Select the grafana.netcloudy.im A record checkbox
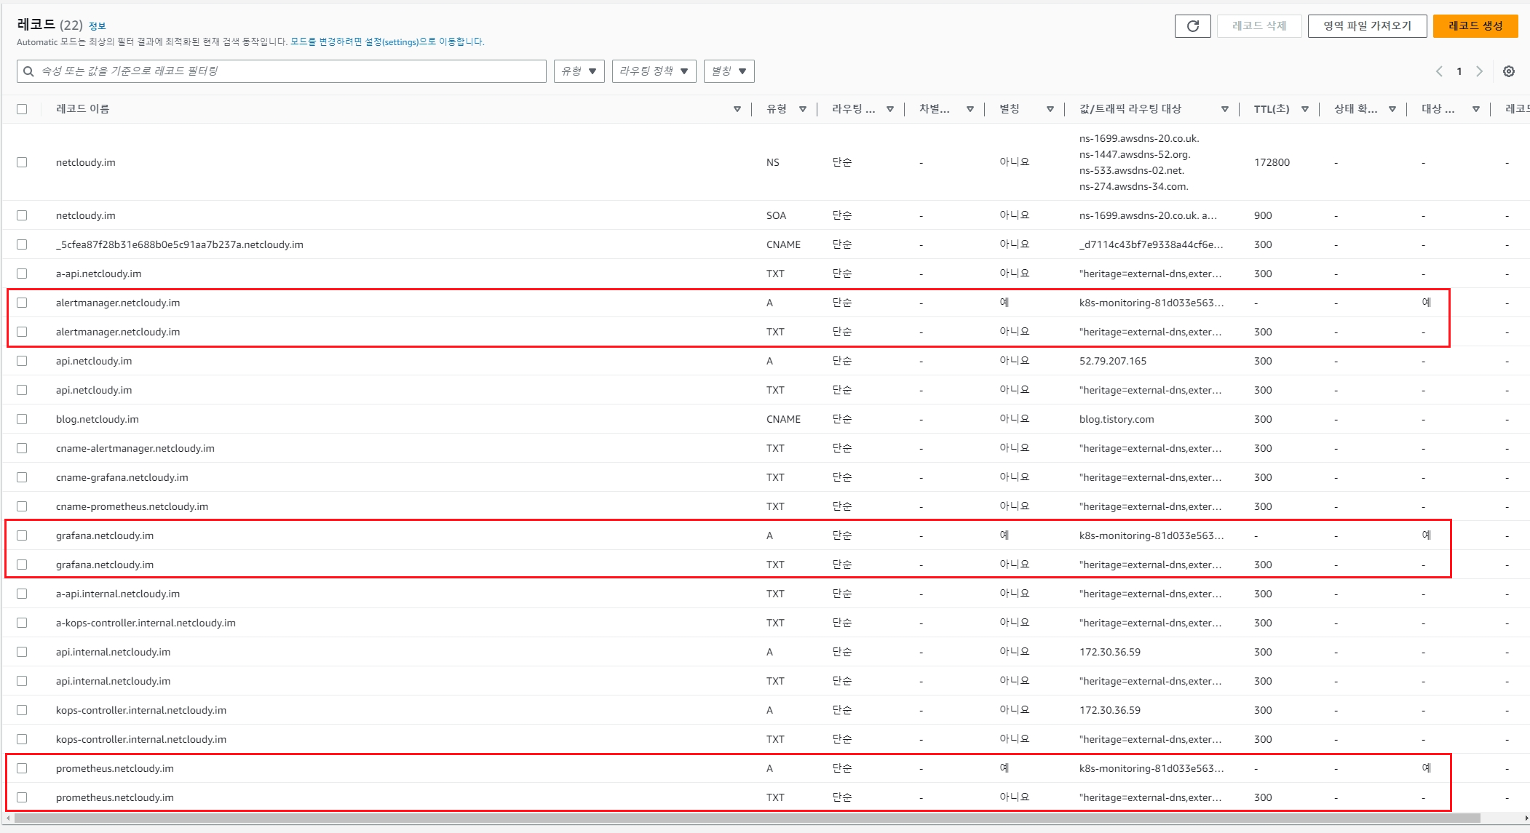1530x833 pixels. 22,535
